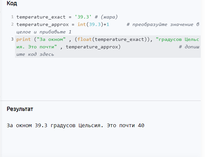The image size is (205, 157).
Task: Click wrapped comment 'целое и прибавьте 1'
Action: click(44, 32)
